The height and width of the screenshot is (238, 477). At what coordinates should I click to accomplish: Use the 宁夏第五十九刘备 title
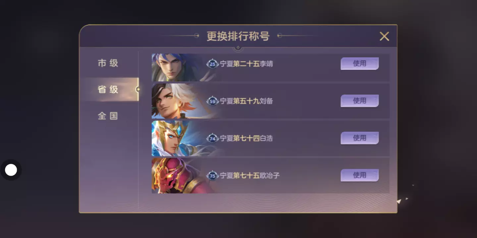(360, 100)
